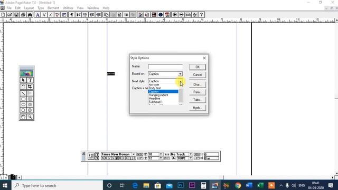Select the Zoom magnifier tool in toolbox
The width and height of the screenshot is (338, 190).
[30, 117]
